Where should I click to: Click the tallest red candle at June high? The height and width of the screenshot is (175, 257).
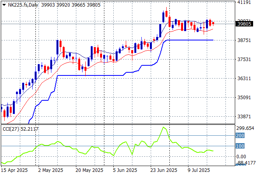166,14
